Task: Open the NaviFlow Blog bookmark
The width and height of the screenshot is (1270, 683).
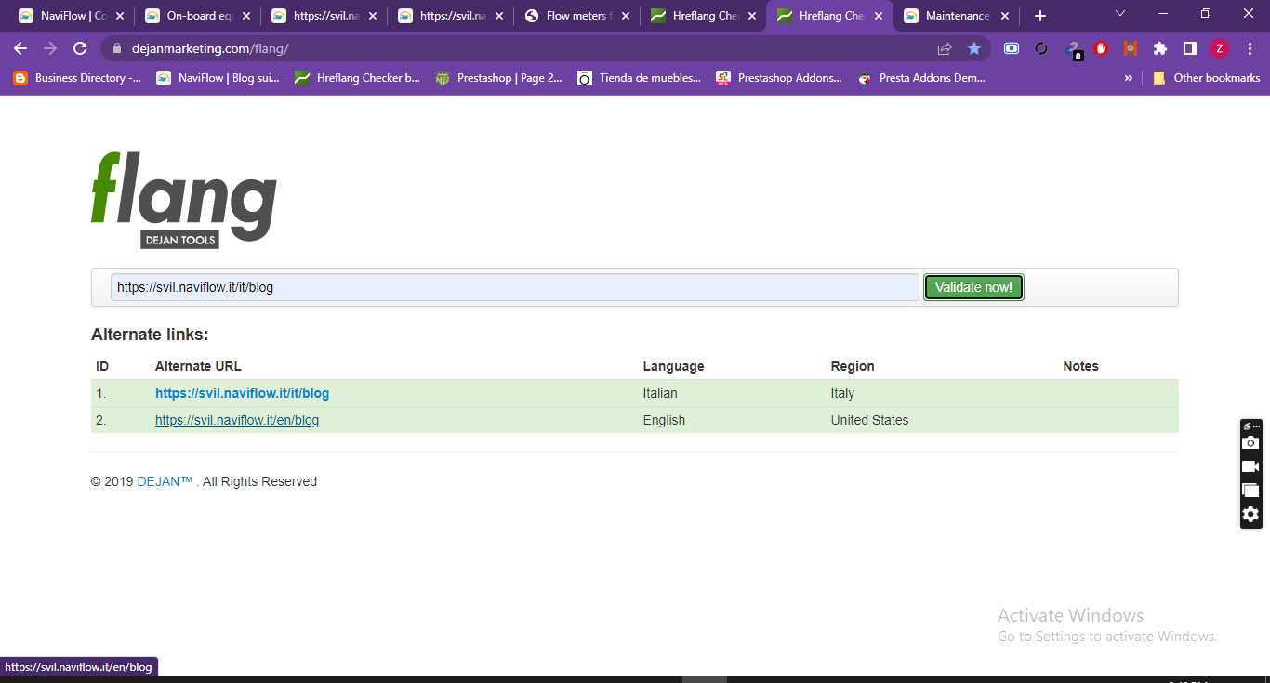Action: click(218, 78)
